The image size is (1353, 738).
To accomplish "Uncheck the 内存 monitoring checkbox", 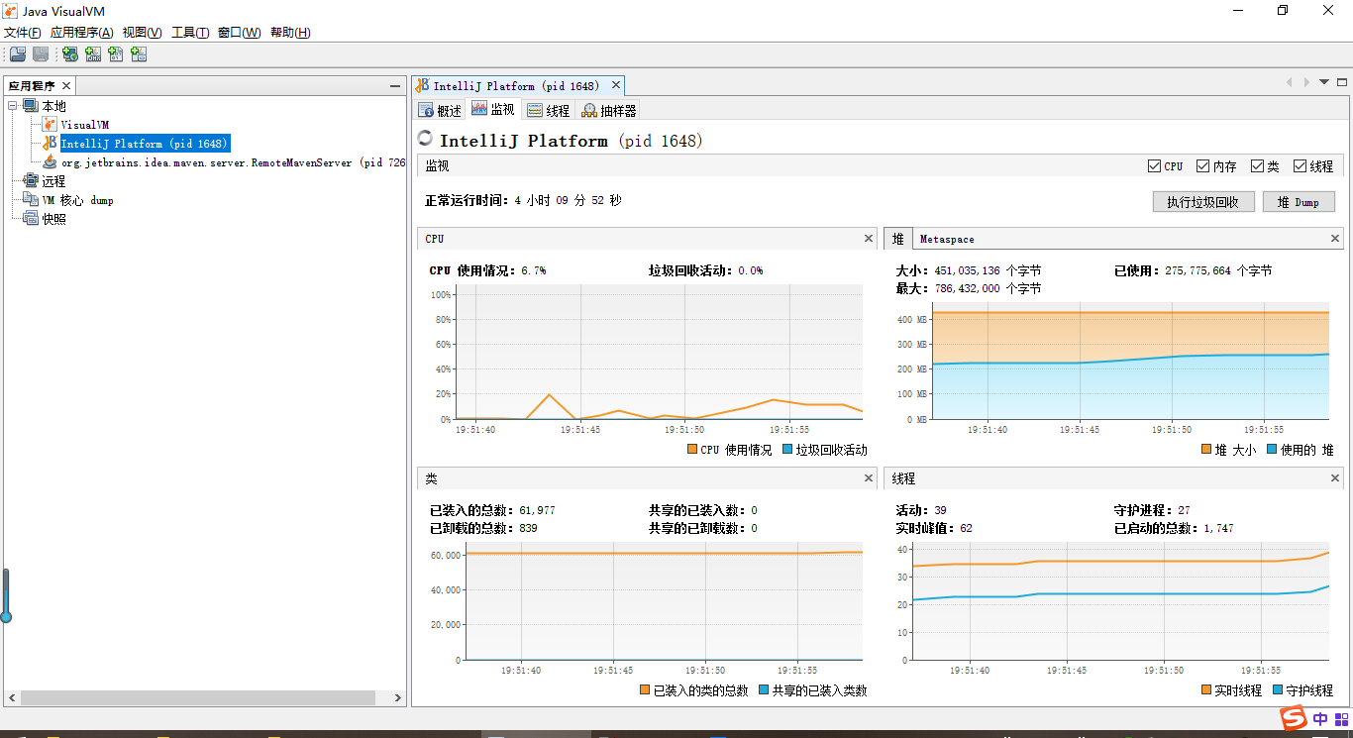I will coord(1204,165).
